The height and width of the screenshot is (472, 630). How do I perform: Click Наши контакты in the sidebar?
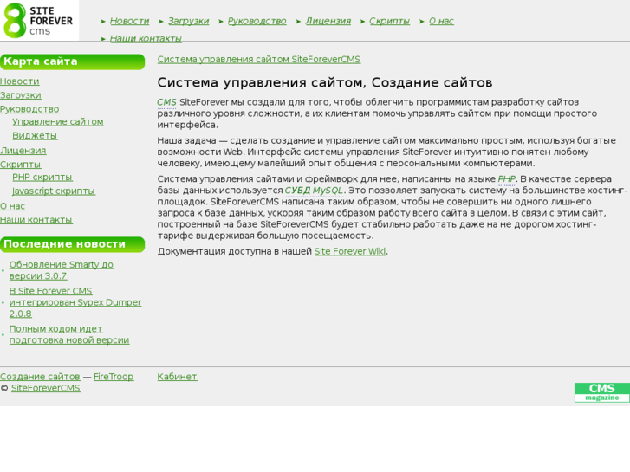36,220
